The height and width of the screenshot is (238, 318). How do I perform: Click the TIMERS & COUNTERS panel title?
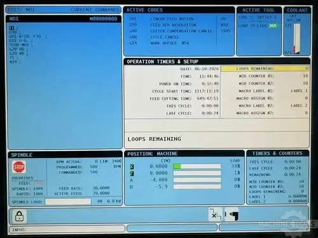(277, 153)
